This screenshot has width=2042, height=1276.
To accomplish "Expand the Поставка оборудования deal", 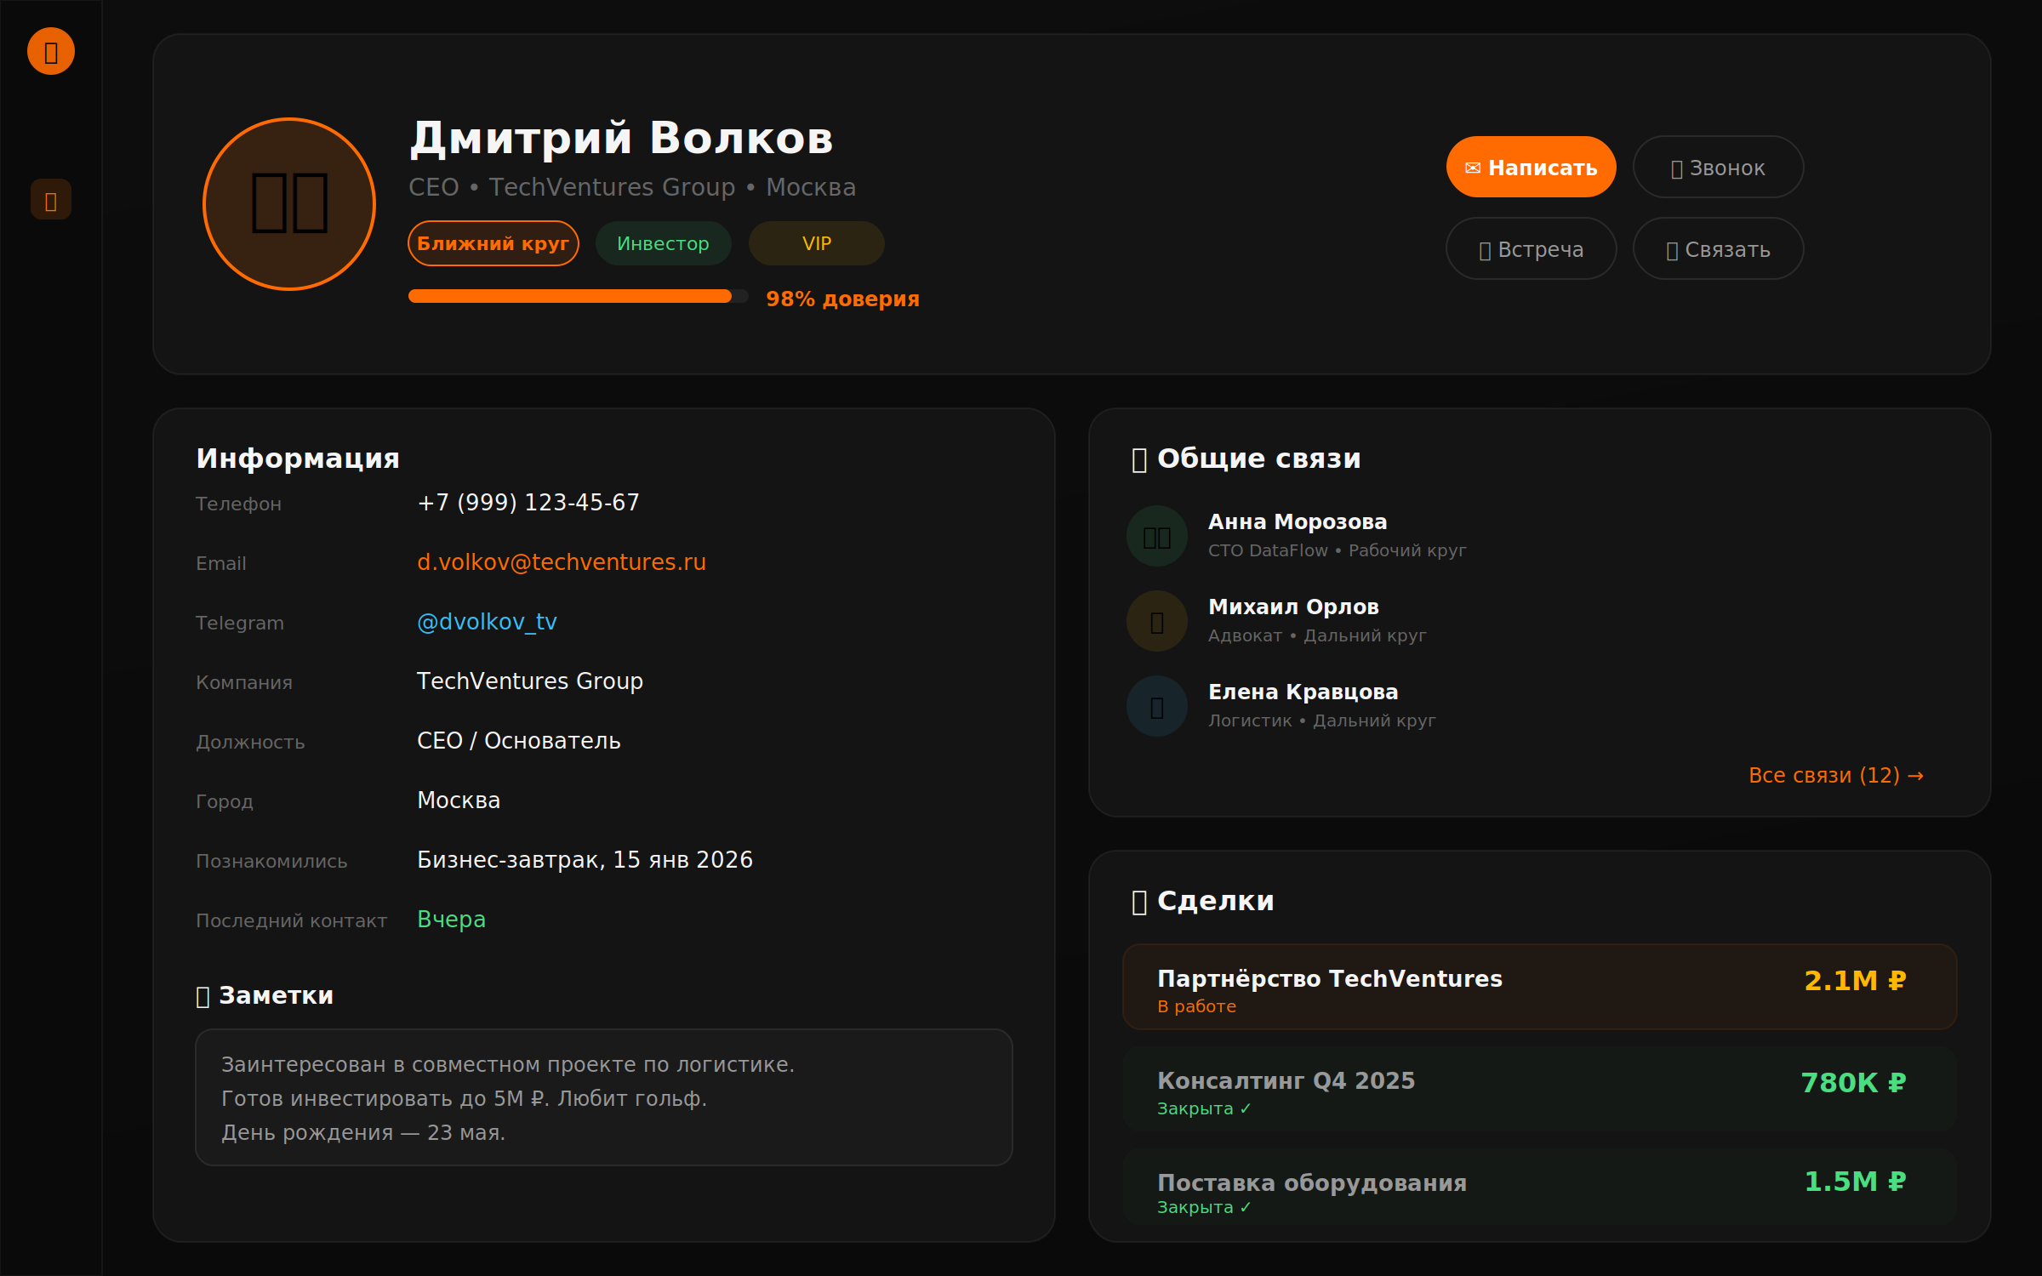I will click(x=1540, y=1191).
